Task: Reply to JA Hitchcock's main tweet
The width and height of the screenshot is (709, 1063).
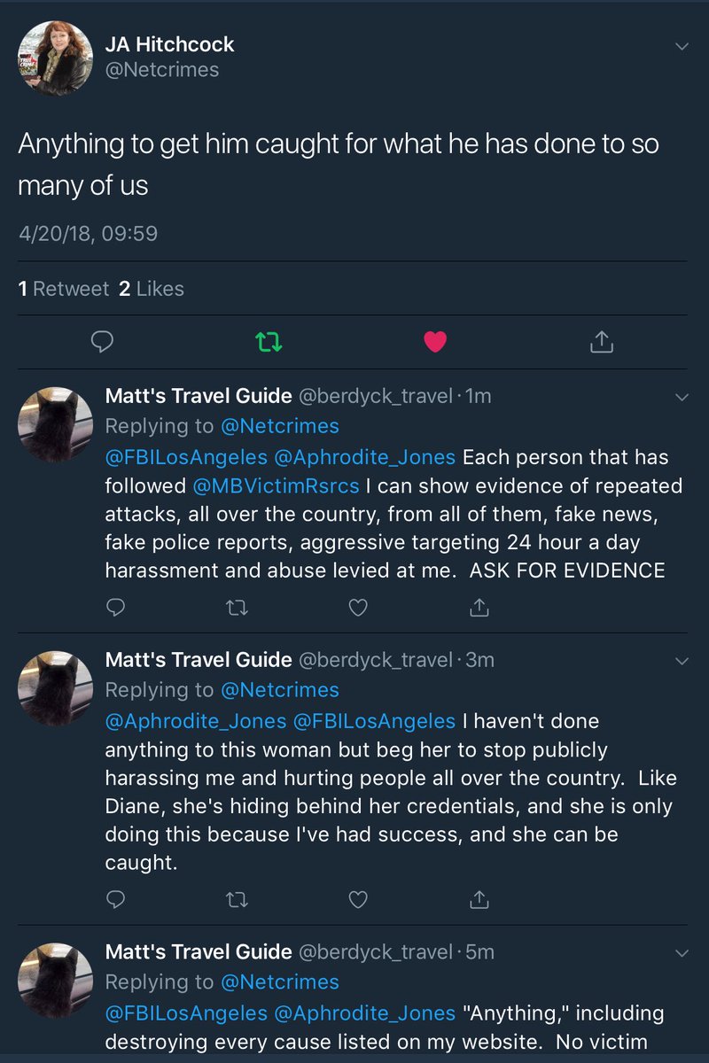Action: (x=103, y=340)
